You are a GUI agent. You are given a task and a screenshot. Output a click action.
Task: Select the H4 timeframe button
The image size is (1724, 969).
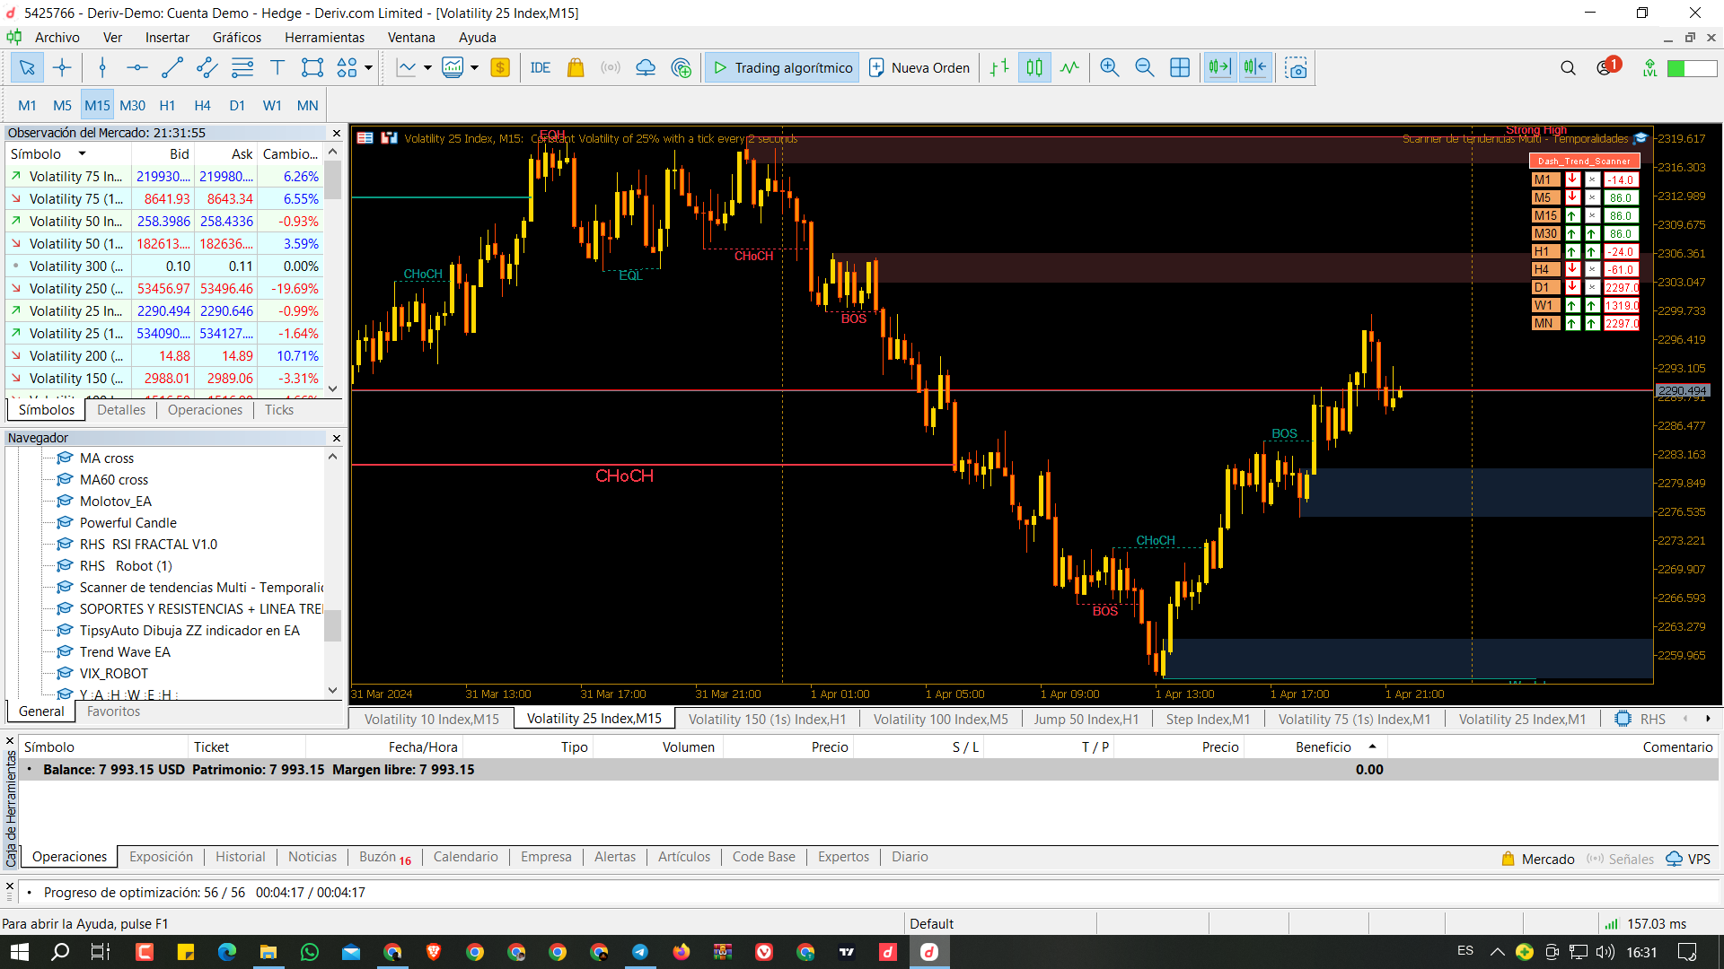[202, 105]
